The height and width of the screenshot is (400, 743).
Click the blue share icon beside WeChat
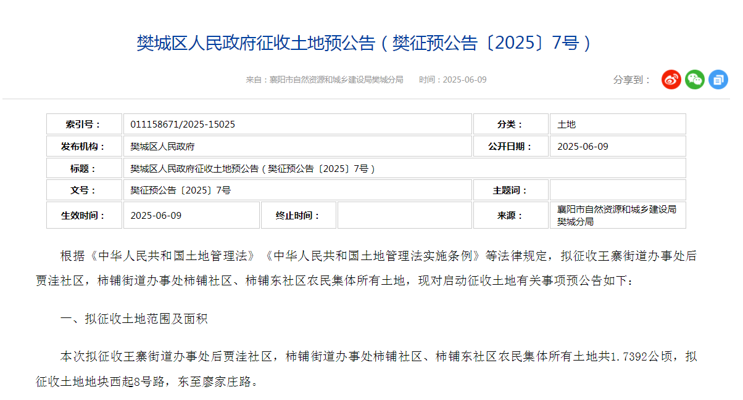718,80
